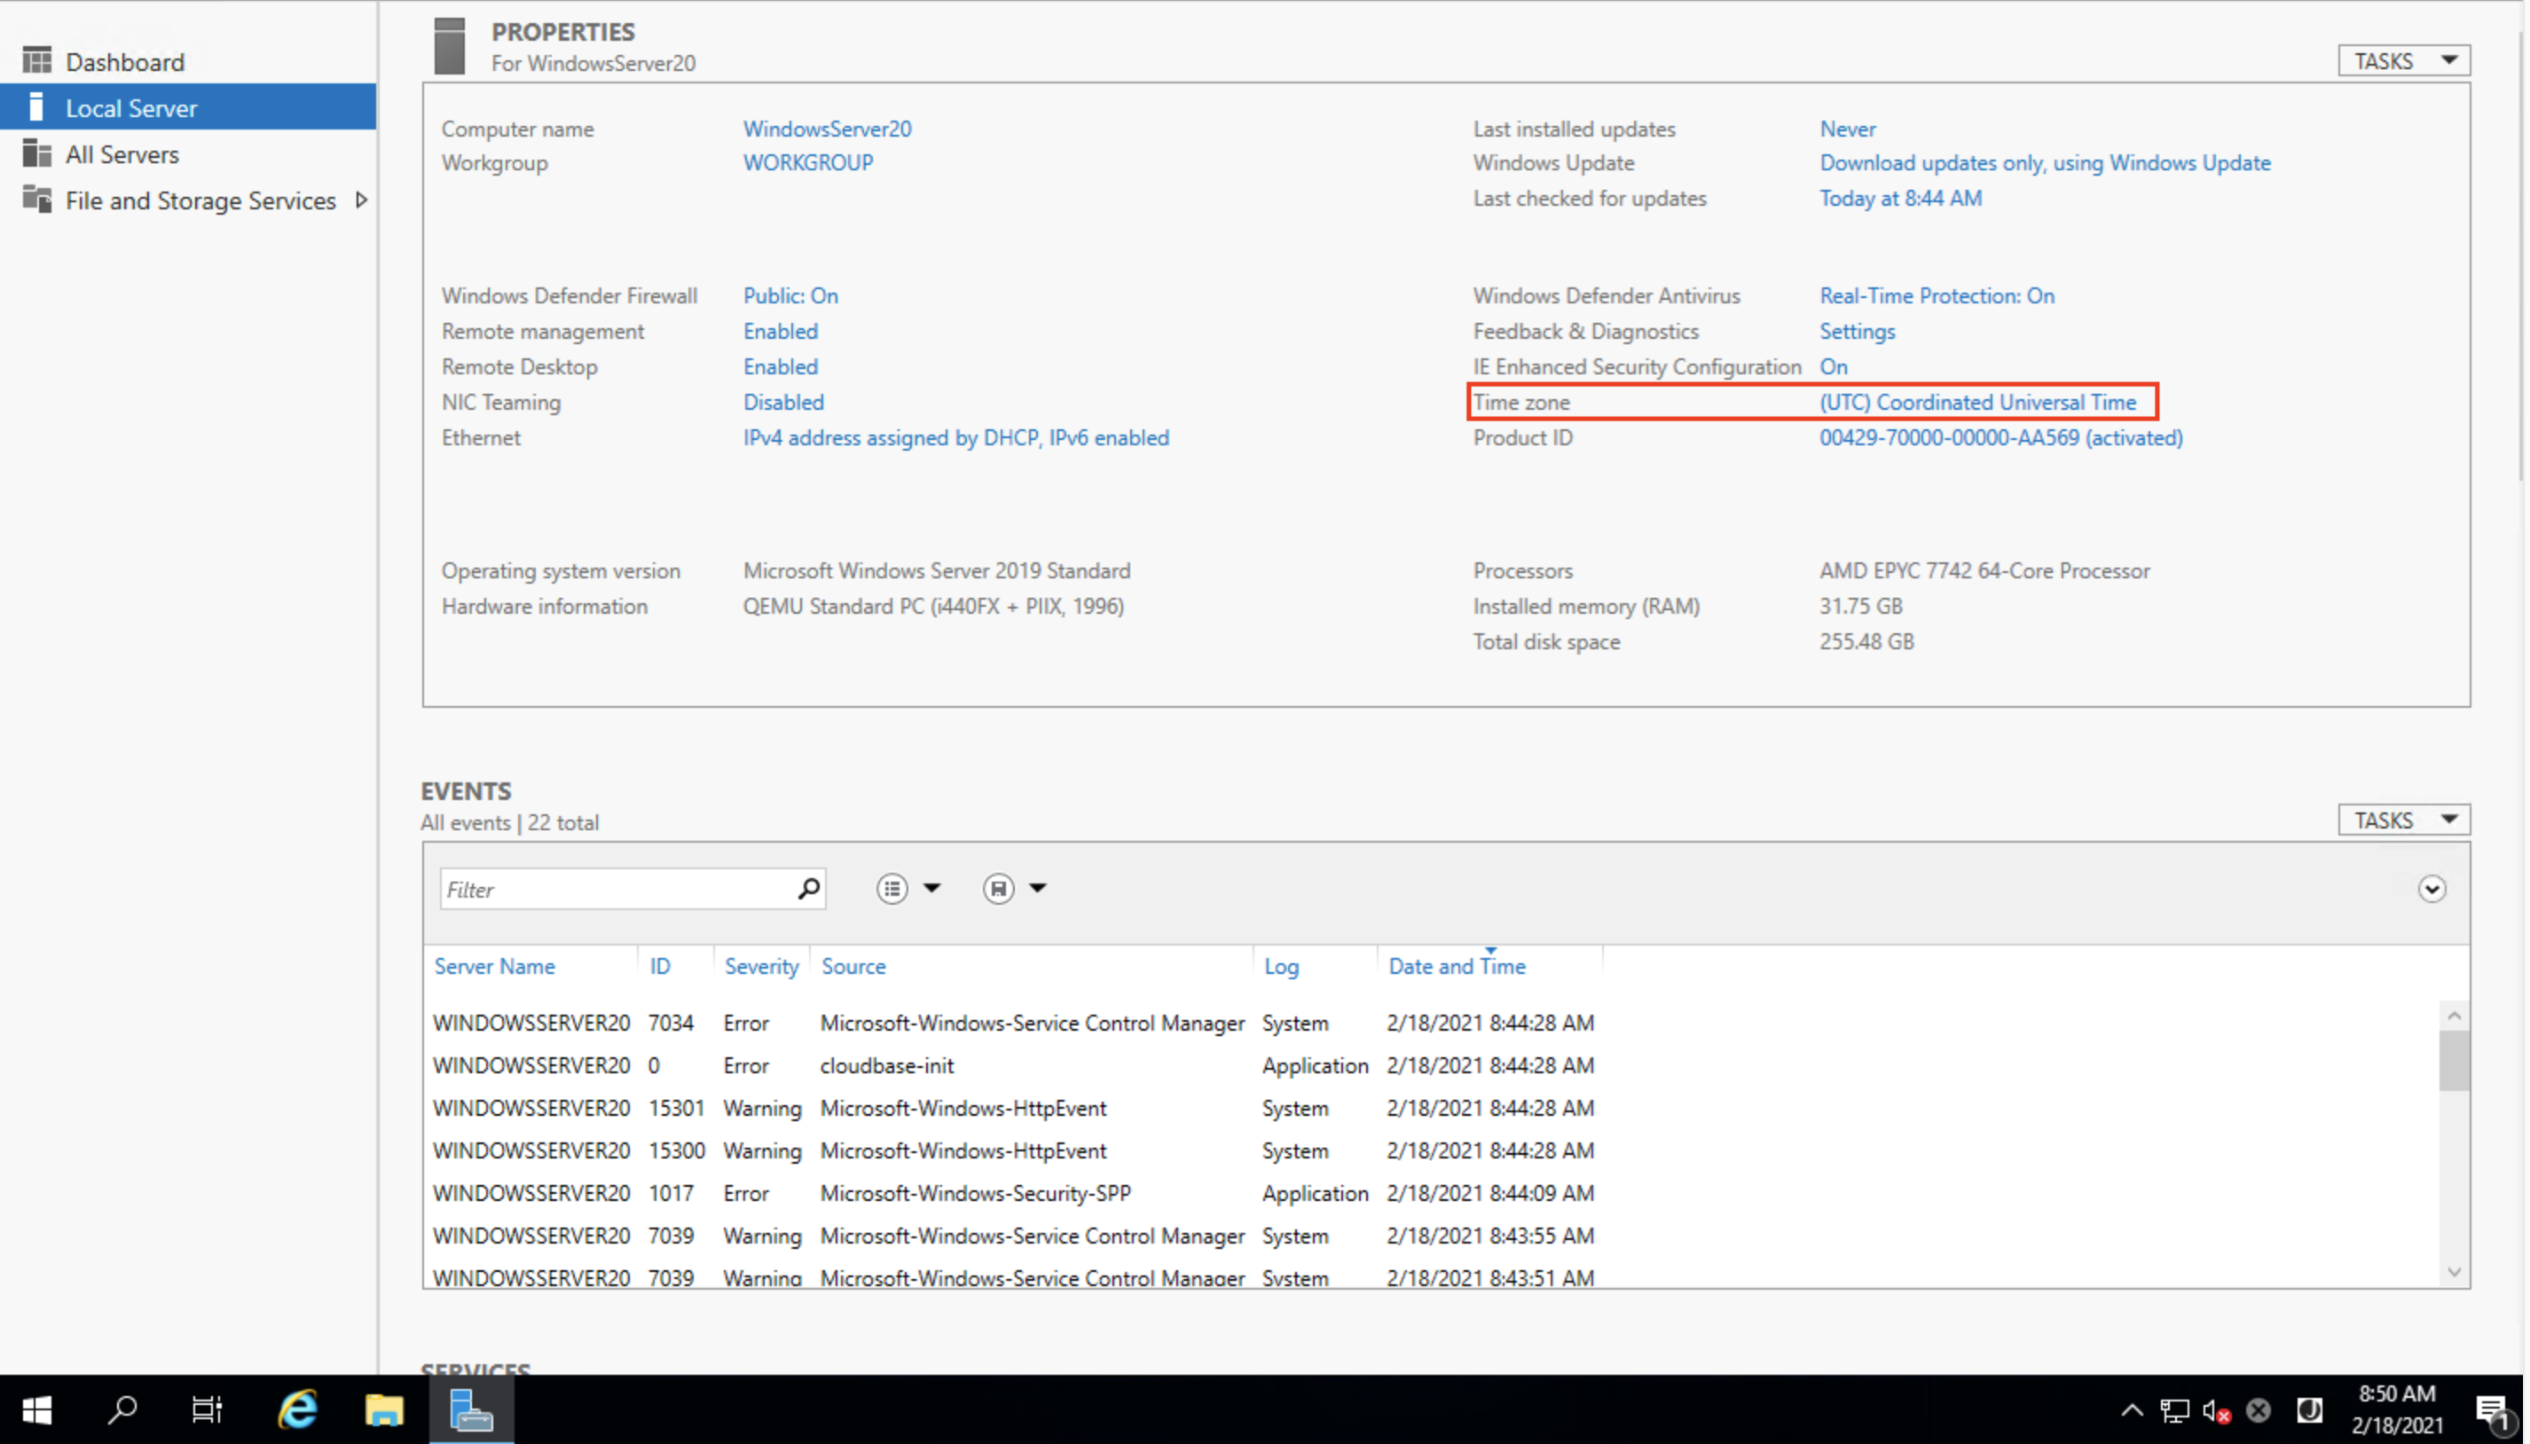
Task: Click the Task View taskbar icon
Action: pos(207,1409)
